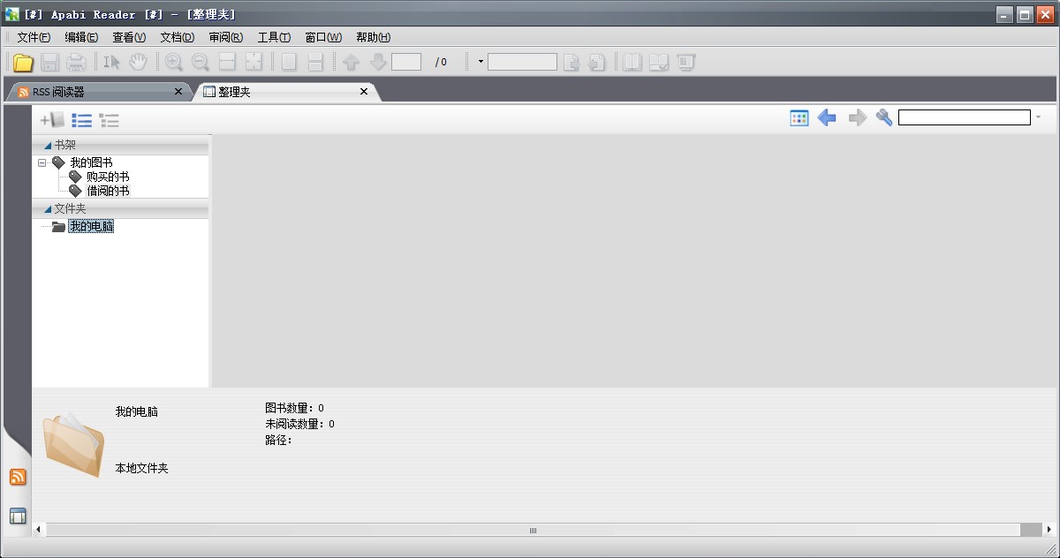
Task: Click the organizer search input field
Action: pyautogui.click(x=964, y=117)
